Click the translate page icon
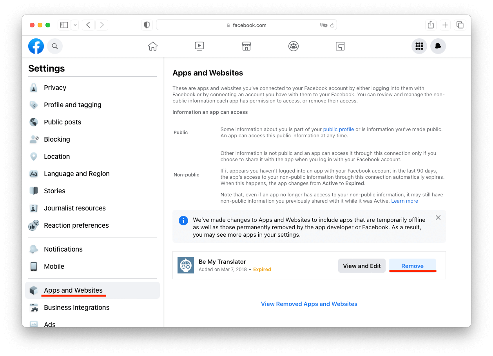 pos(323,25)
